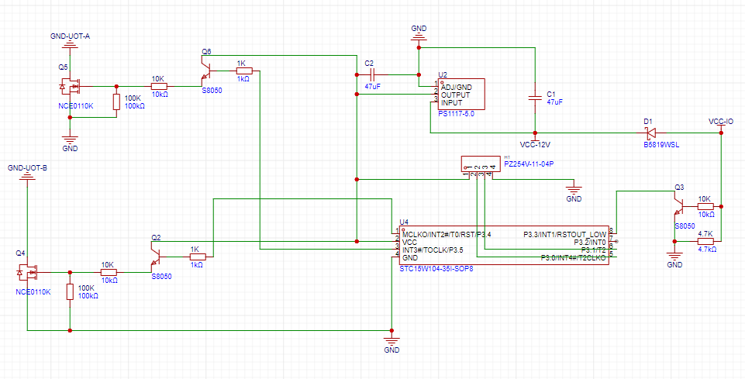The image size is (745, 379).
Task: Click the 10K resistor next to Q5
Action: coord(159,87)
